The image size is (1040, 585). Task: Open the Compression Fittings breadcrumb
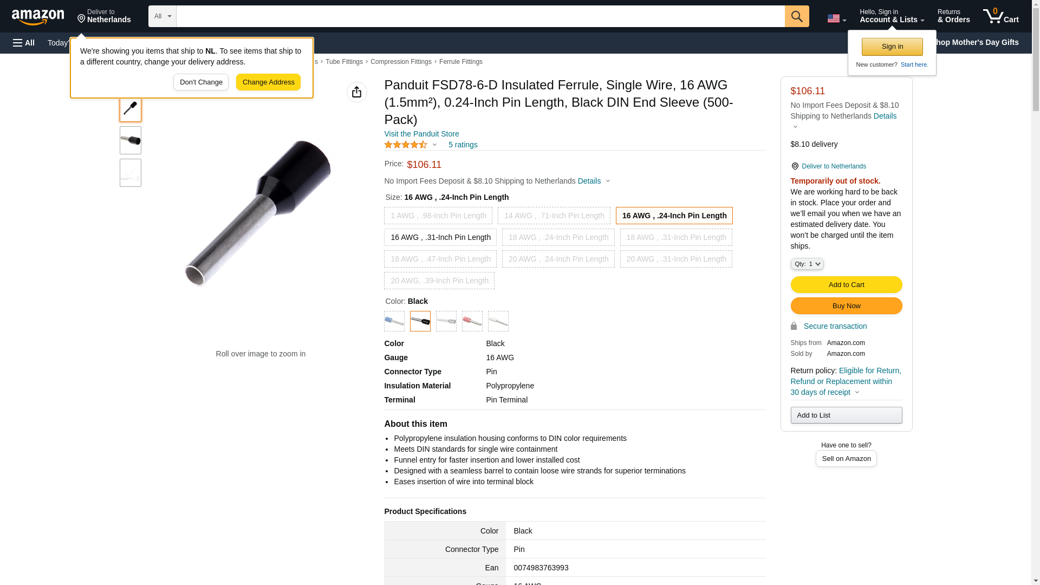pyautogui.click(x=401, y=62)
